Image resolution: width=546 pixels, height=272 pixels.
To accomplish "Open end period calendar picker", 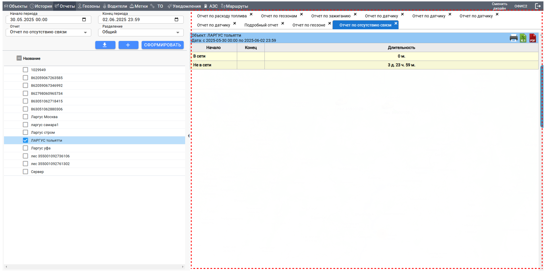I will [x=176, y=20].
